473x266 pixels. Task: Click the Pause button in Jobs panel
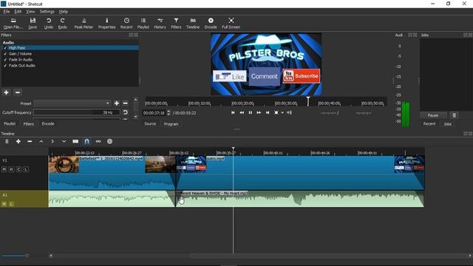point(433,115)
